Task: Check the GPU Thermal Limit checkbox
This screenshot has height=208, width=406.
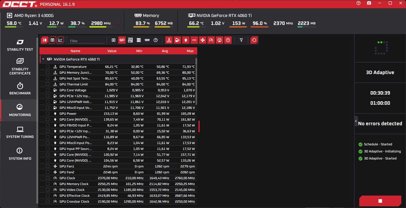Action: [x=48, y=84]
